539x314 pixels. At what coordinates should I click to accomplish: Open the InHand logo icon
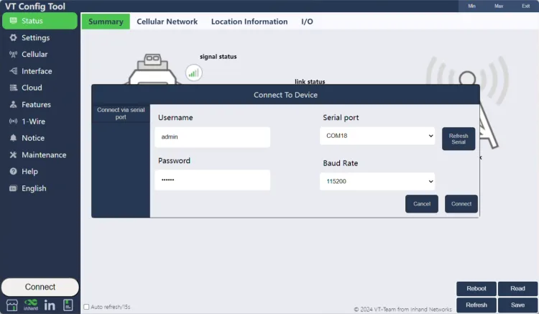(x=31, y=305)
